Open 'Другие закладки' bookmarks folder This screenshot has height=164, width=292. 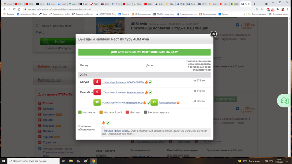[257, 14]
